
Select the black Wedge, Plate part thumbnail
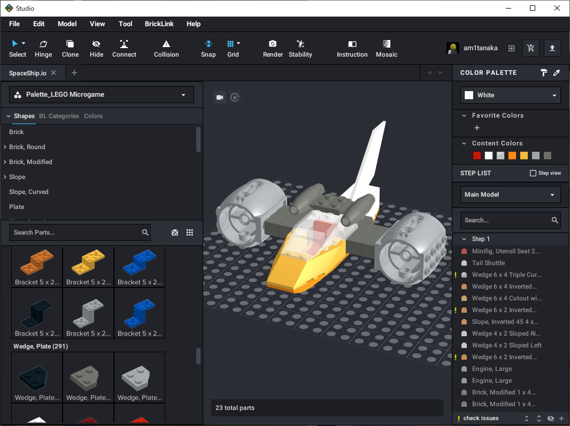37,377
